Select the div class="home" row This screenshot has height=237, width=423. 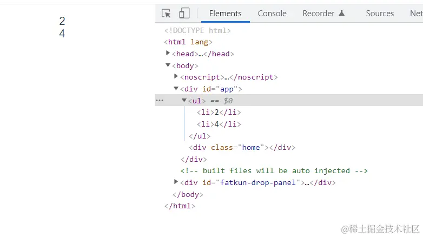tap(242, 148)
